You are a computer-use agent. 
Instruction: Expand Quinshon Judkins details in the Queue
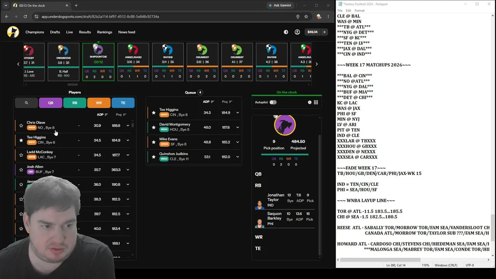click(x=238, y=157)
